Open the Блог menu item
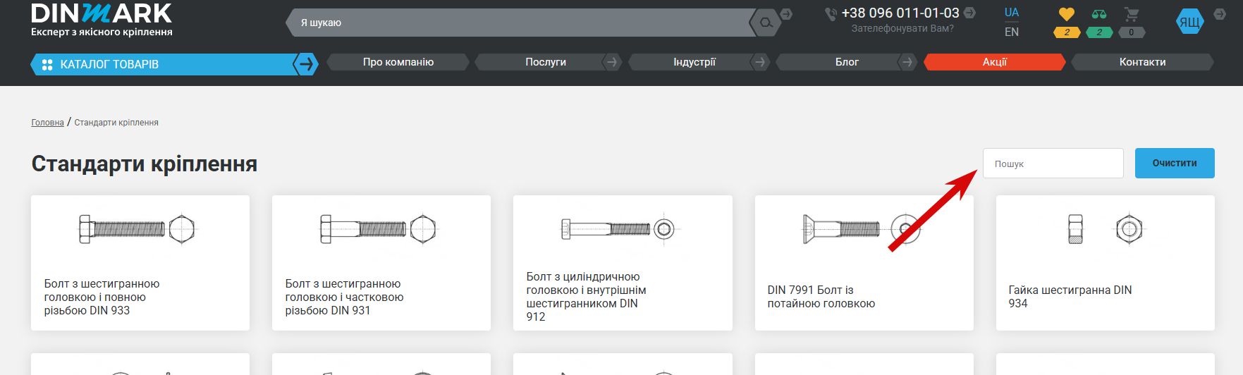The height and width of the screenshot is (375, 1243). click(x=847, y=62)
